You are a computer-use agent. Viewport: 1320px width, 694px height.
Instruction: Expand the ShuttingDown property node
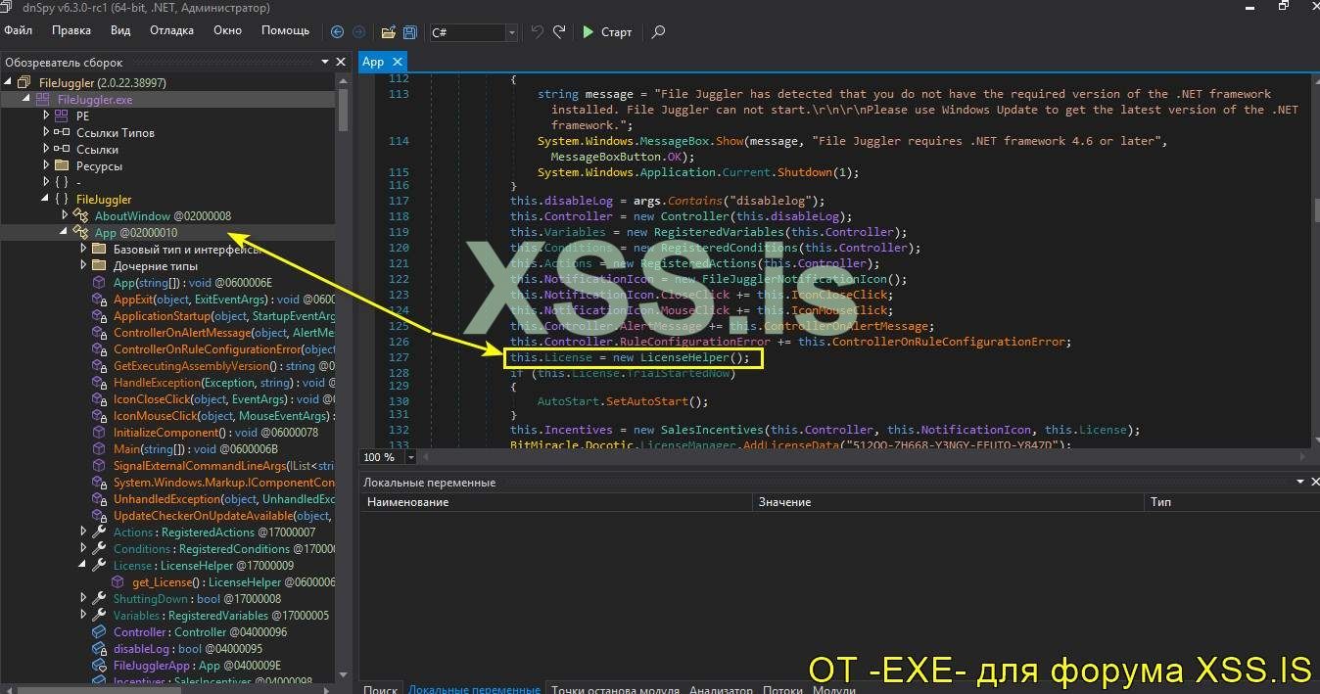coord(83,598)
